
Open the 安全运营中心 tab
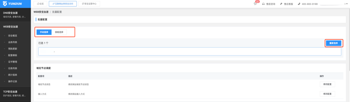(89, 4)
